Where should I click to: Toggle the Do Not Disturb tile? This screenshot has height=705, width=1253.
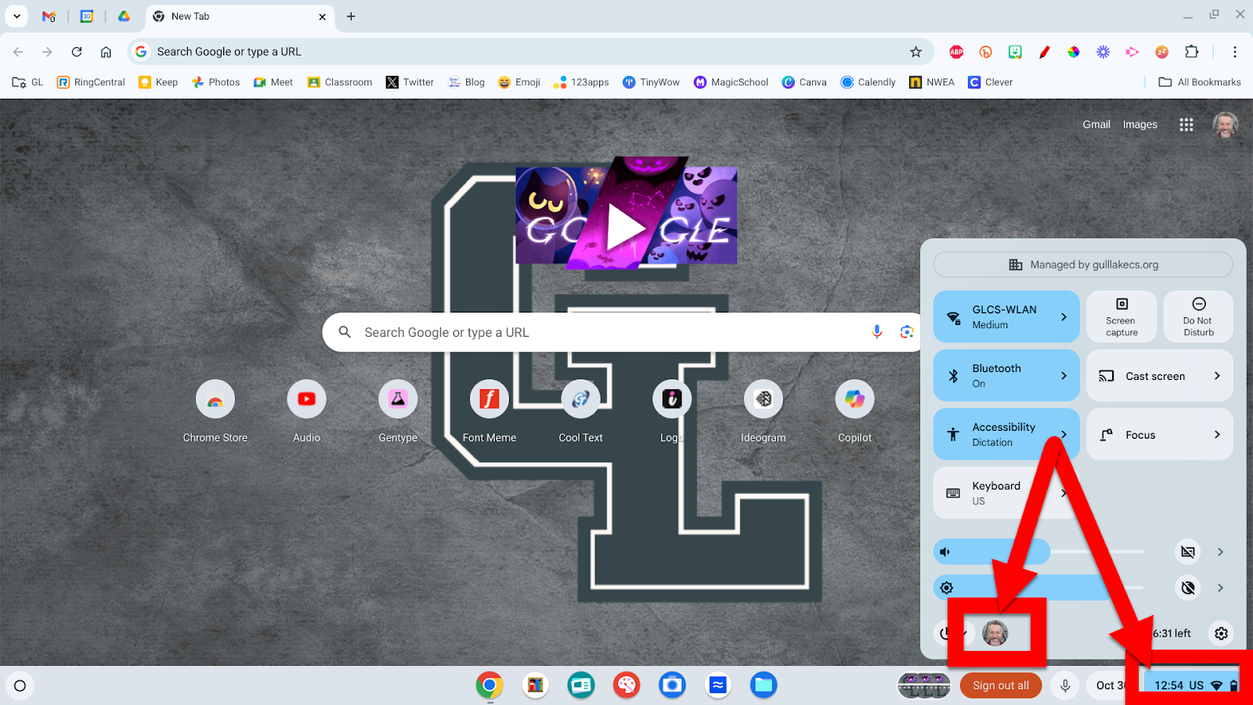click(x=1198, y=316)
